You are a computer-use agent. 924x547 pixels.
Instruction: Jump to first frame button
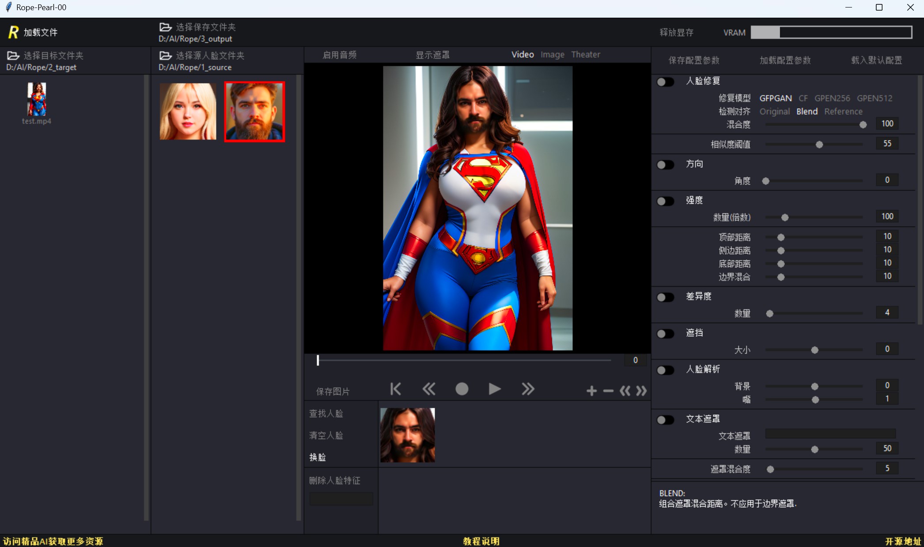[x=396, y=389]
